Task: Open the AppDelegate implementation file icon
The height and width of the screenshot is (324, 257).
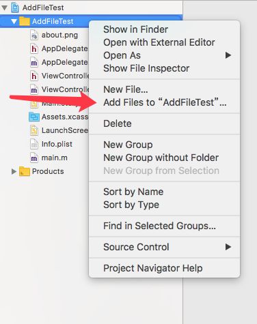Action: pos(33,62)
